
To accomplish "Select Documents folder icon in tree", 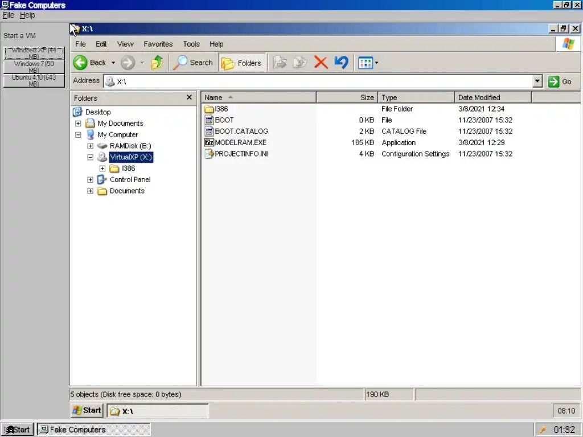I will coord(102,191).
